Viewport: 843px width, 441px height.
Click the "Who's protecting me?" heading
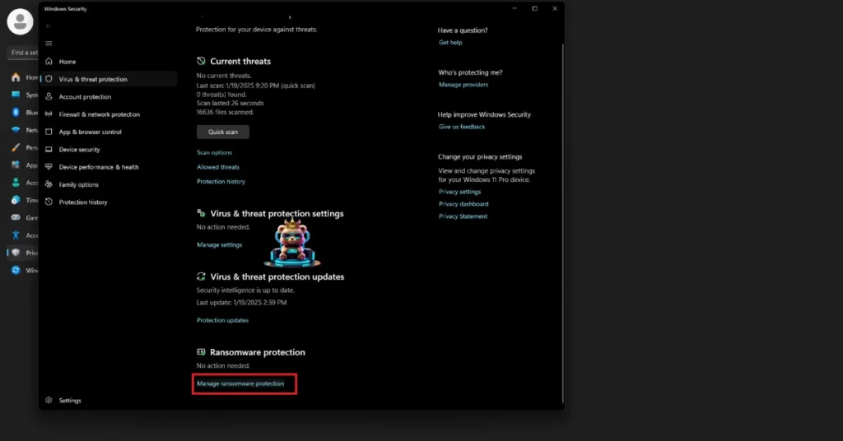coord(470,72)
